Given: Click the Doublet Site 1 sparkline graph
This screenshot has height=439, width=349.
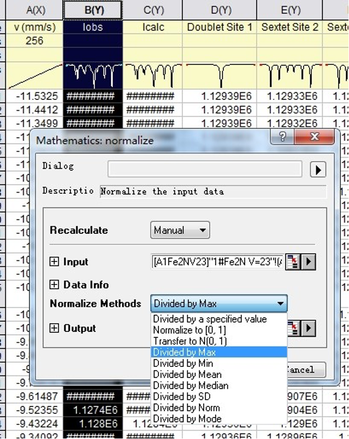Looking at the screenshot, I should coord(219,75).
